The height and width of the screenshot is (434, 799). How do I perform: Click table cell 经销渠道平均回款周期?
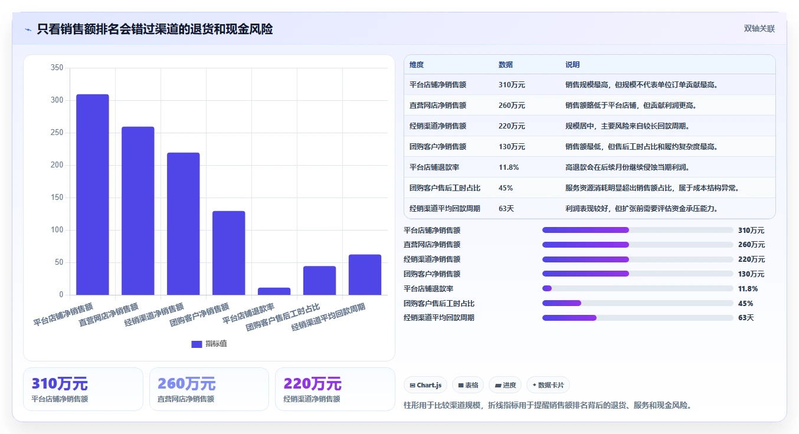pos(445,209)
